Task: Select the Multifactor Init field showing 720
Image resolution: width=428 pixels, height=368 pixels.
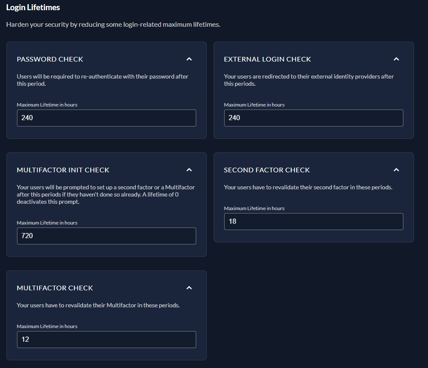Action: tap(106, 236)
